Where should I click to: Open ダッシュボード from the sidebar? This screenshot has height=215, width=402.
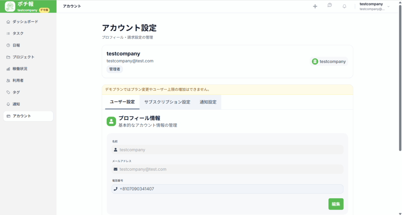(25, 22)
